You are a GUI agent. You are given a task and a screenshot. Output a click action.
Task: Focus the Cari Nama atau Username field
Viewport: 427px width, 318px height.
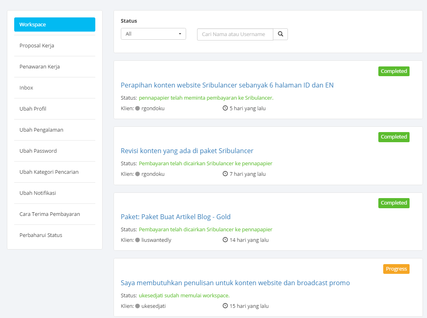[235, 34]
